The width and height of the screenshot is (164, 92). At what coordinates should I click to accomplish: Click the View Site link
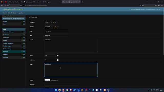pyautogui.click(x=143, y=9)
